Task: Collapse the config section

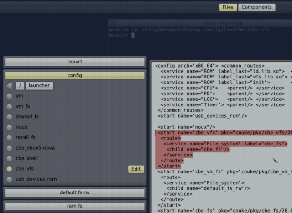Action: [75, 76]
